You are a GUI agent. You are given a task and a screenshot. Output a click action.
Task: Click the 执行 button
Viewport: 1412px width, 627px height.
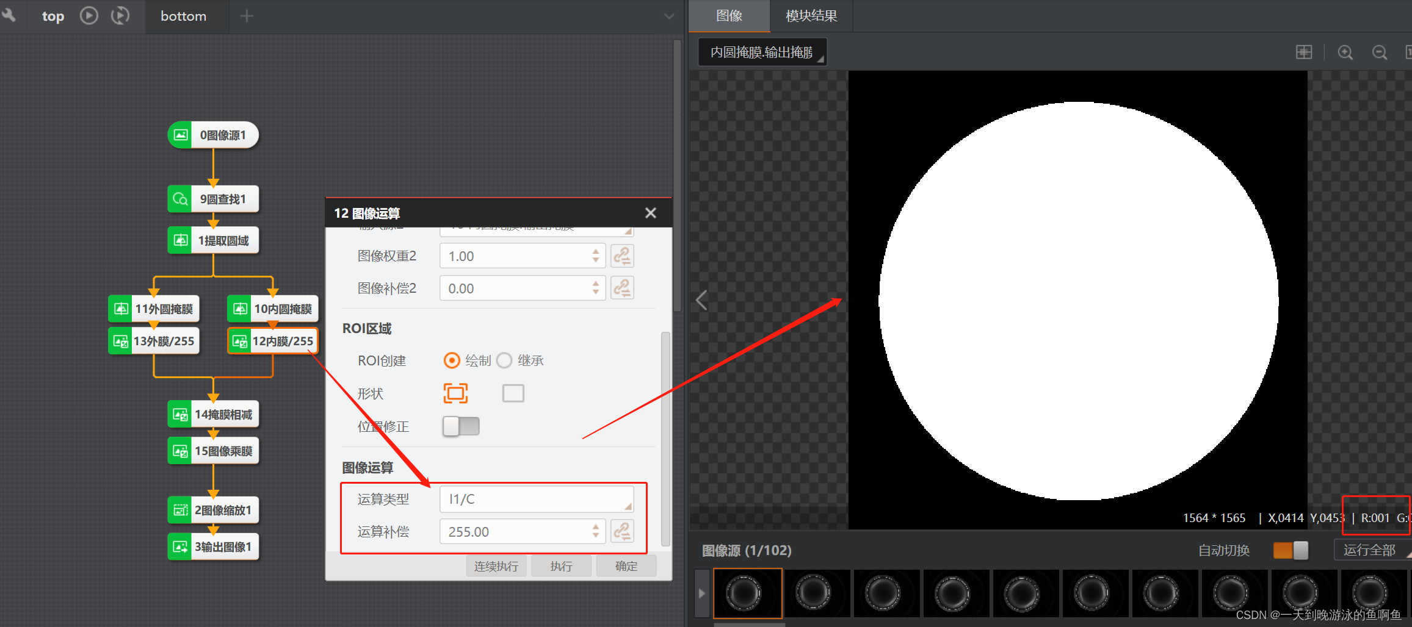[561, 566]
